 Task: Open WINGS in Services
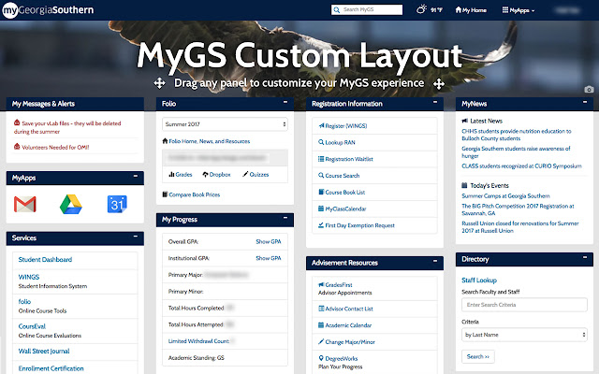click(29, 277)
